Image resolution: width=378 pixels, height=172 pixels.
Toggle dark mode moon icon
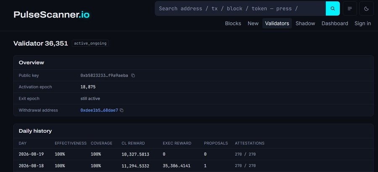click(366, 8)
